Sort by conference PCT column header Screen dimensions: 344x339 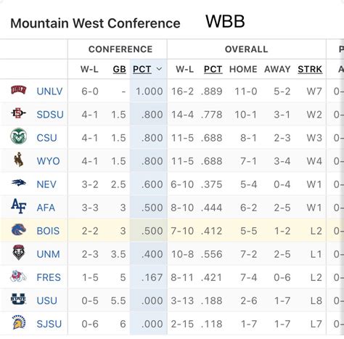tap(142, 70)
